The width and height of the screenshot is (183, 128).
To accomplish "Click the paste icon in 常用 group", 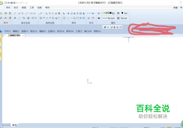I will (6, 13).
